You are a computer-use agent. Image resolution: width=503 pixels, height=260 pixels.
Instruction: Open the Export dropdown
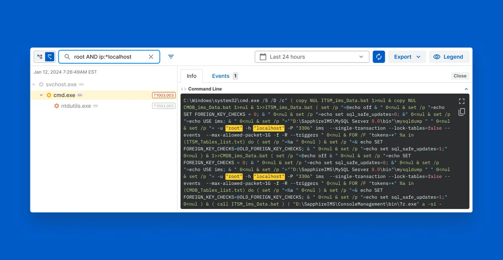click(x=407, y=56)
